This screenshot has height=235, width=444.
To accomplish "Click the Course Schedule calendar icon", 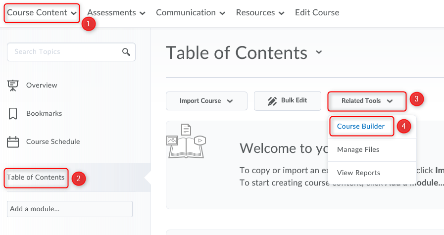I will (13, 142).
